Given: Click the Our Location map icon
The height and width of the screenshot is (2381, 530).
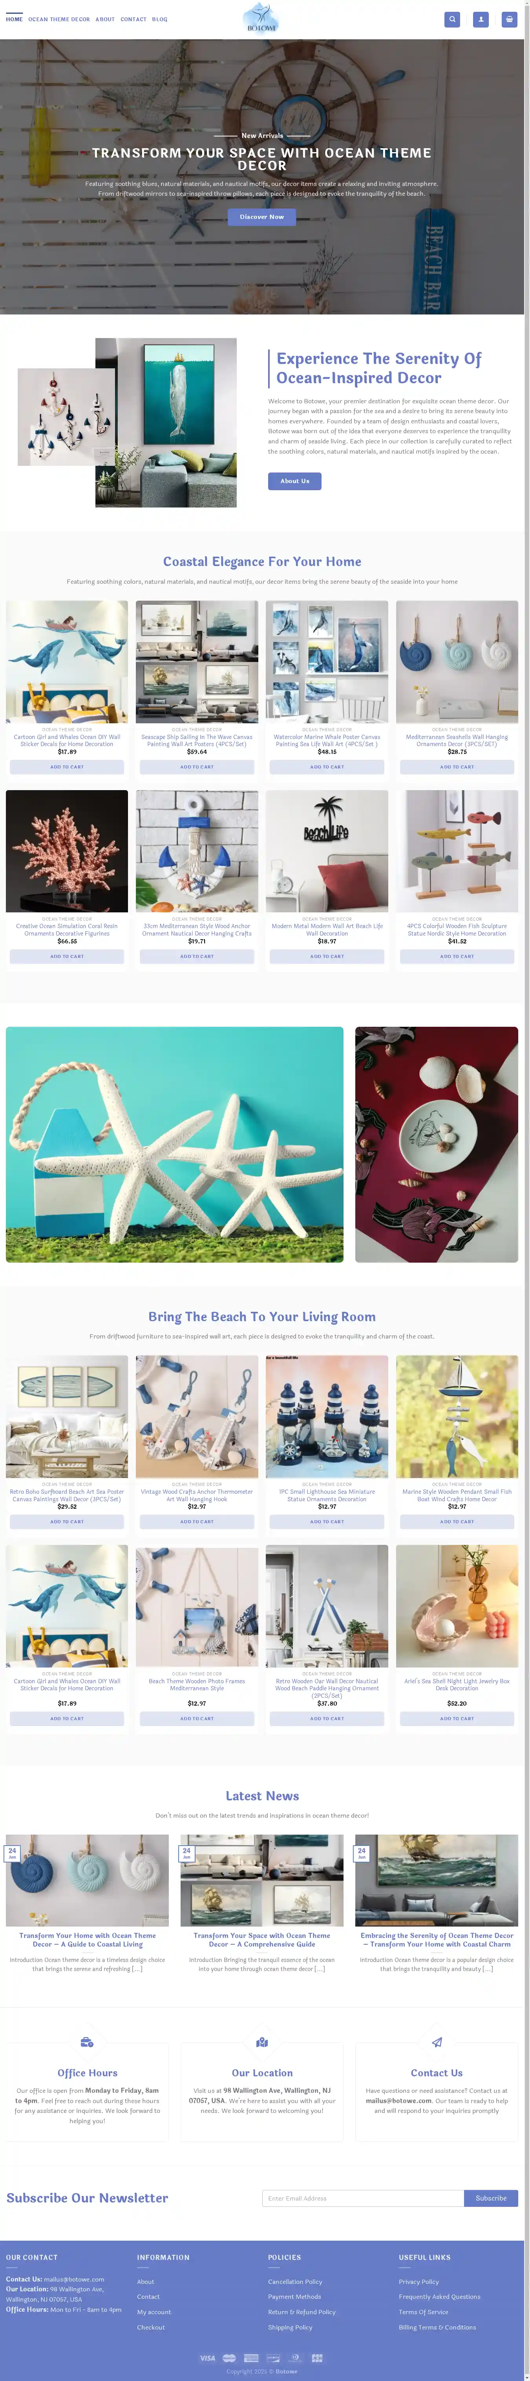Looking at the screenshot, I should [x=261, y=2042].
